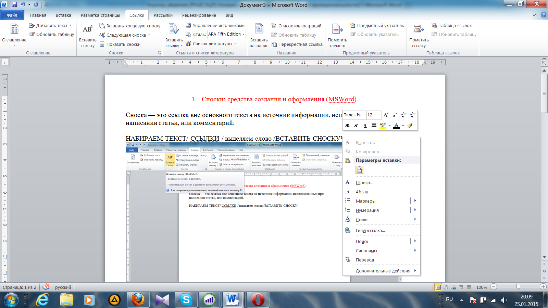The image size is (548, 308).
Task: Switch to Разметка страницы tab
Action: [x=100, y=15]
